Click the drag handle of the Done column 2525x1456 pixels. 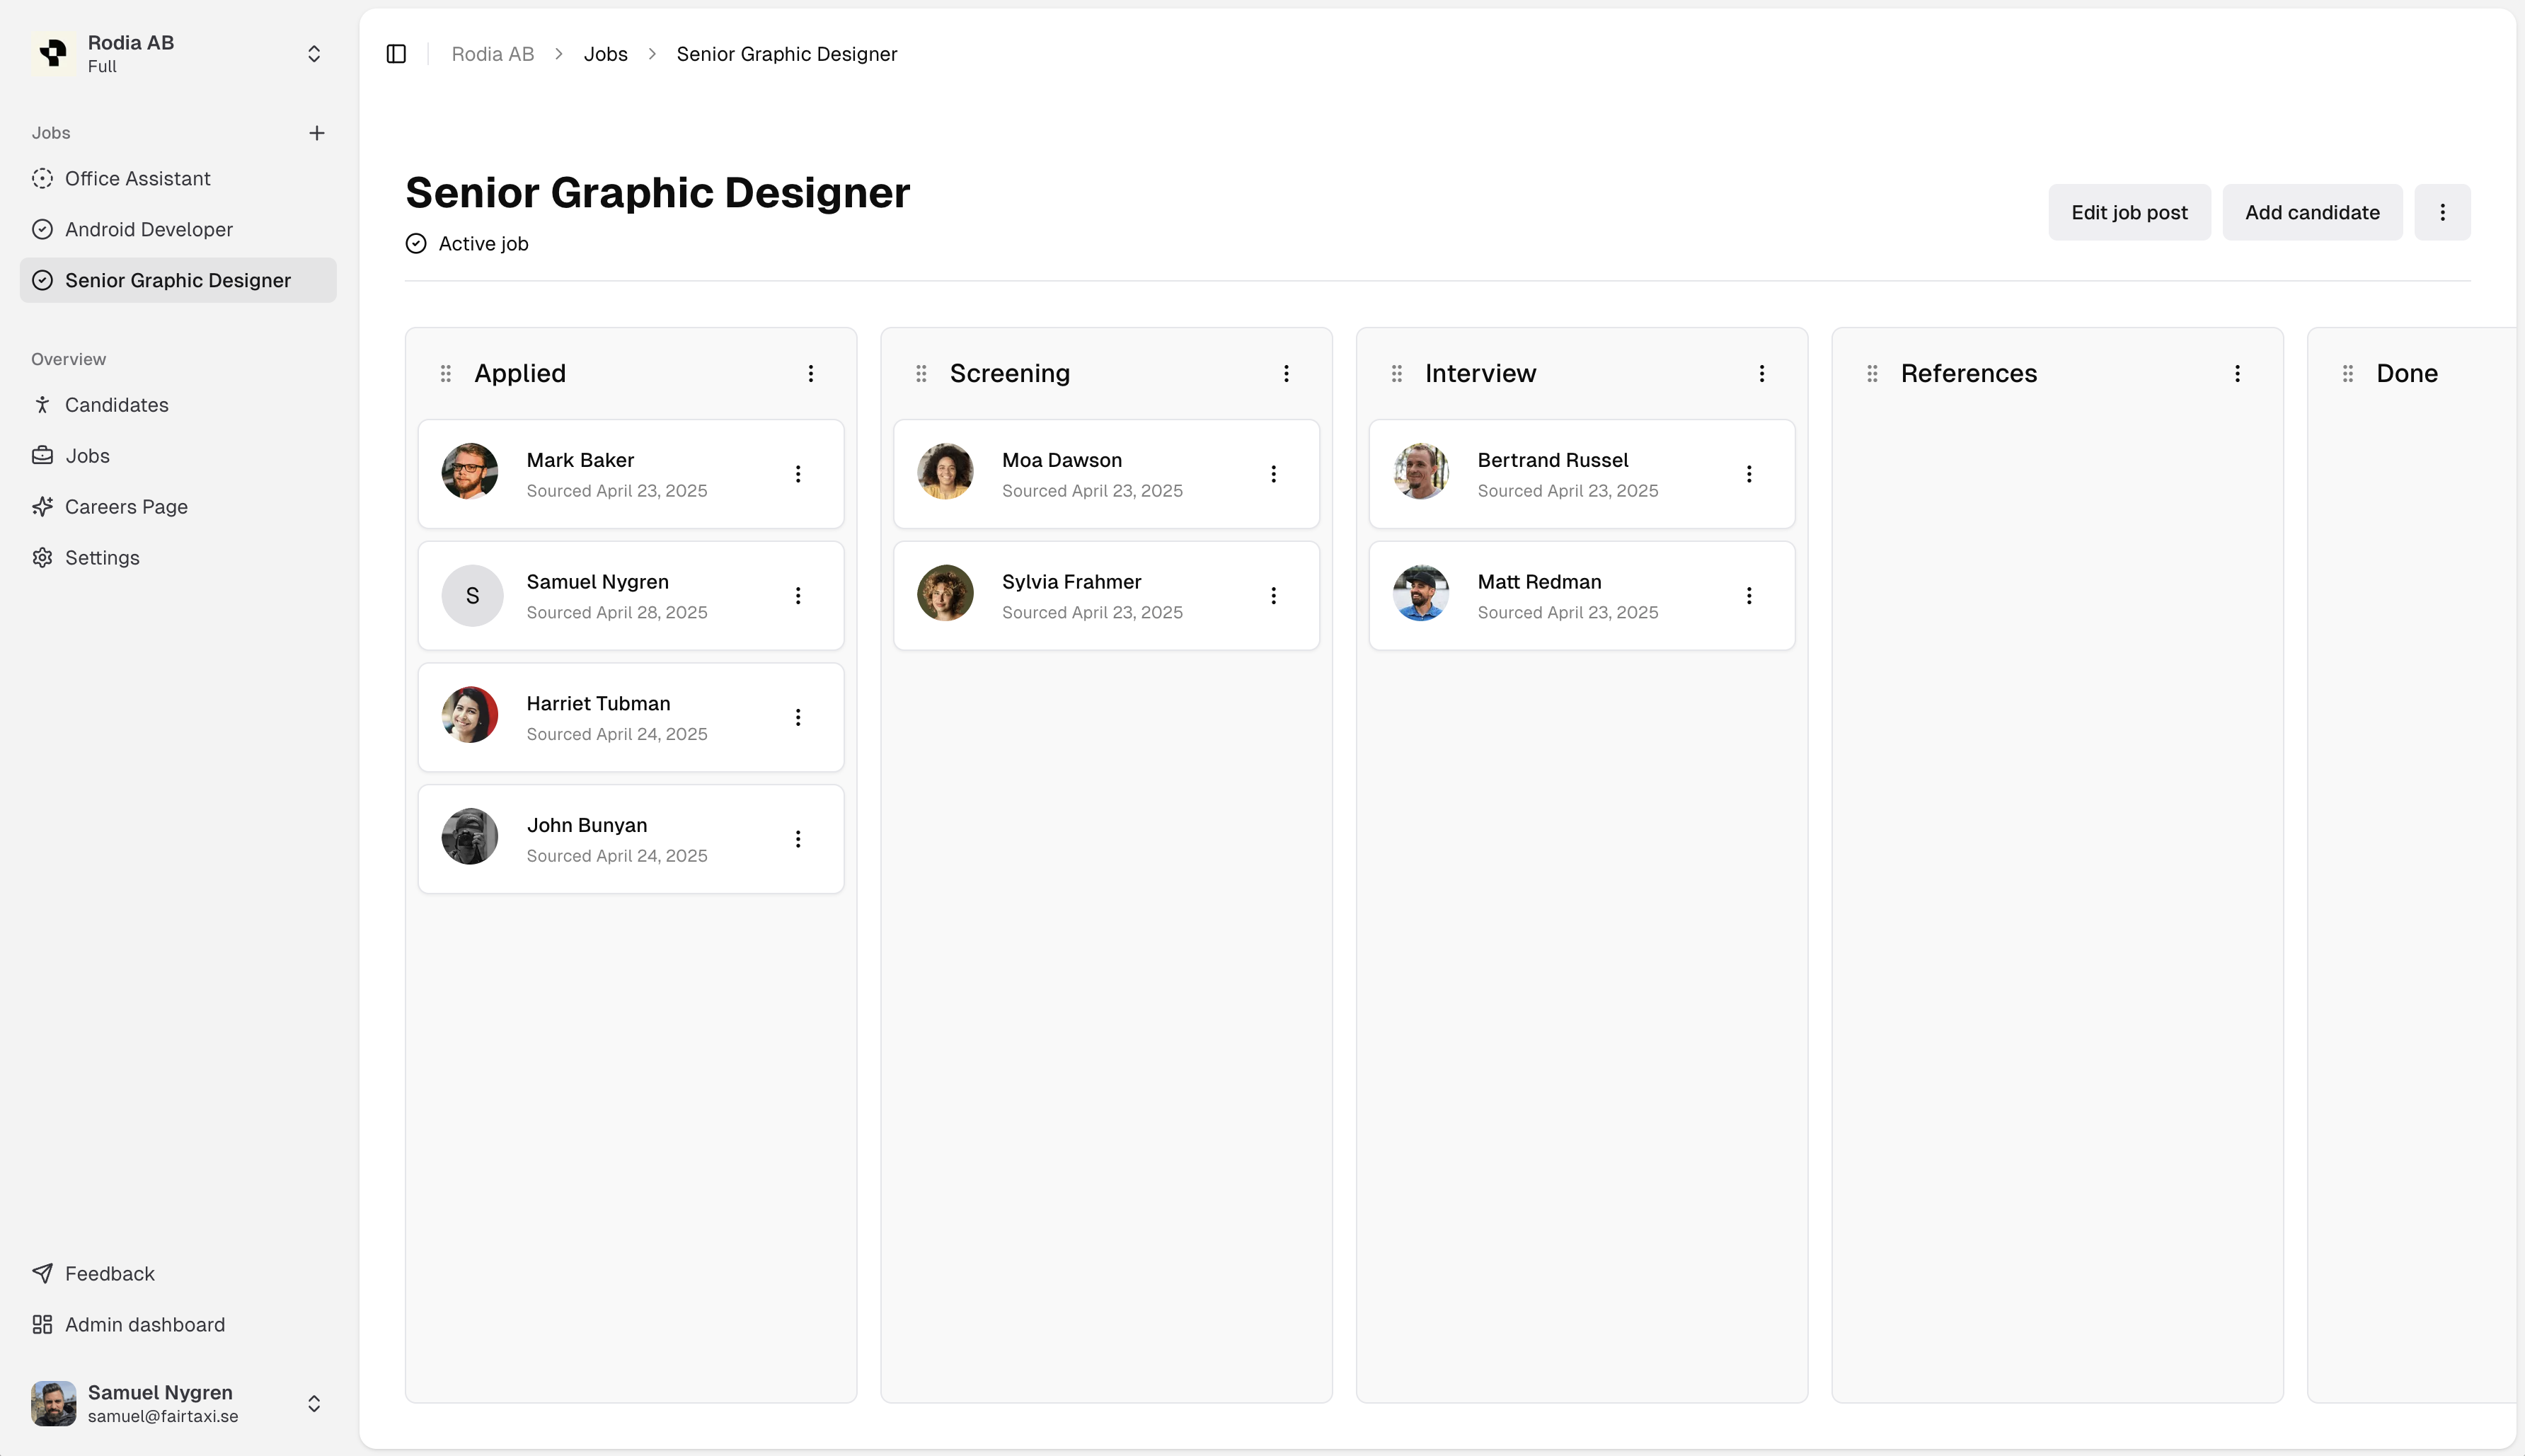point(2348,373)
